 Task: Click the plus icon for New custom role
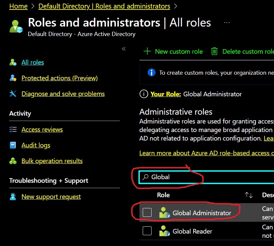click(147, 51)
